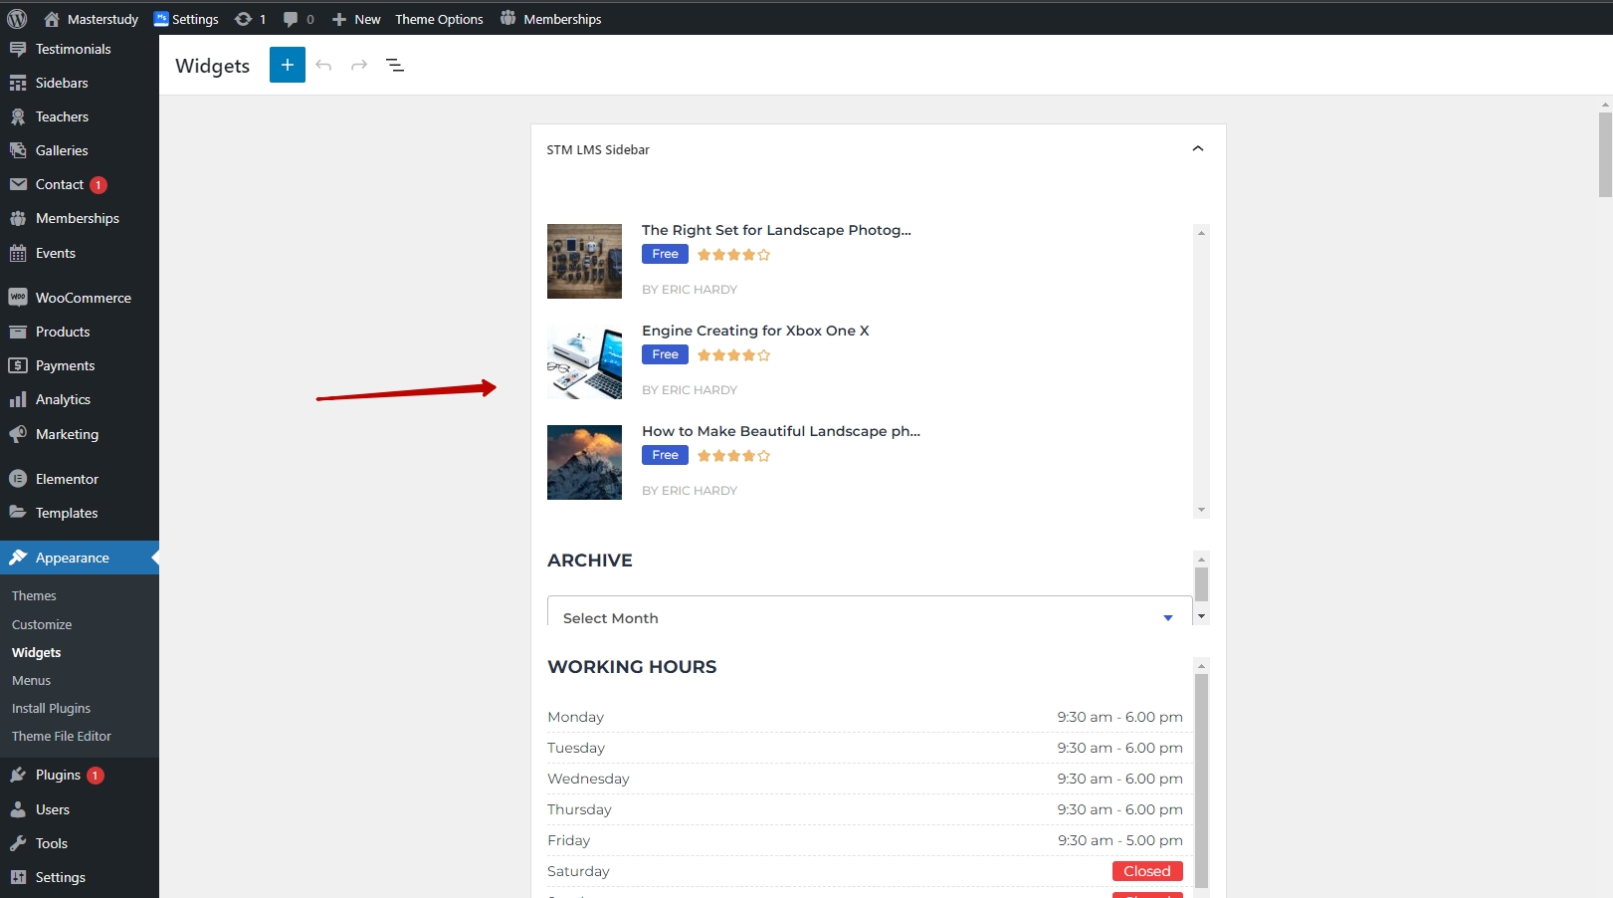Click star rating of first course
This screenshot has width=1613, height=898.
click(733, 255)
